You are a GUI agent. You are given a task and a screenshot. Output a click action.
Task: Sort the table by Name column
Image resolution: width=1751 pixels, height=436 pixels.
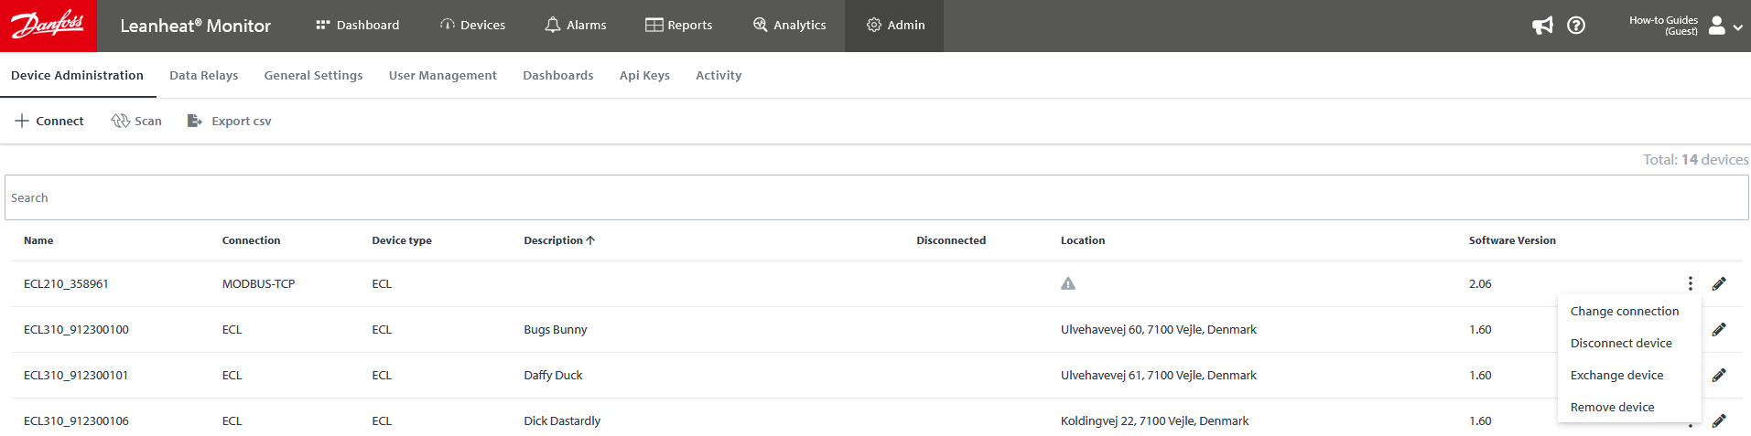pos(38,240)
